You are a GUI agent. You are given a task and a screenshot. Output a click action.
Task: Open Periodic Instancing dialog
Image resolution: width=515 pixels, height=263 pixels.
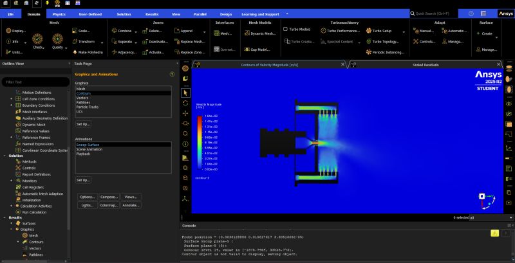coord(385,53)
